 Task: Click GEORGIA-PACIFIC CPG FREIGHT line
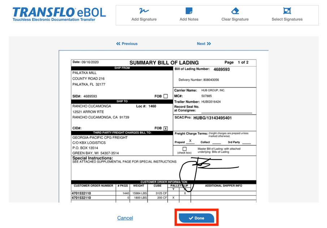point(100,137)
